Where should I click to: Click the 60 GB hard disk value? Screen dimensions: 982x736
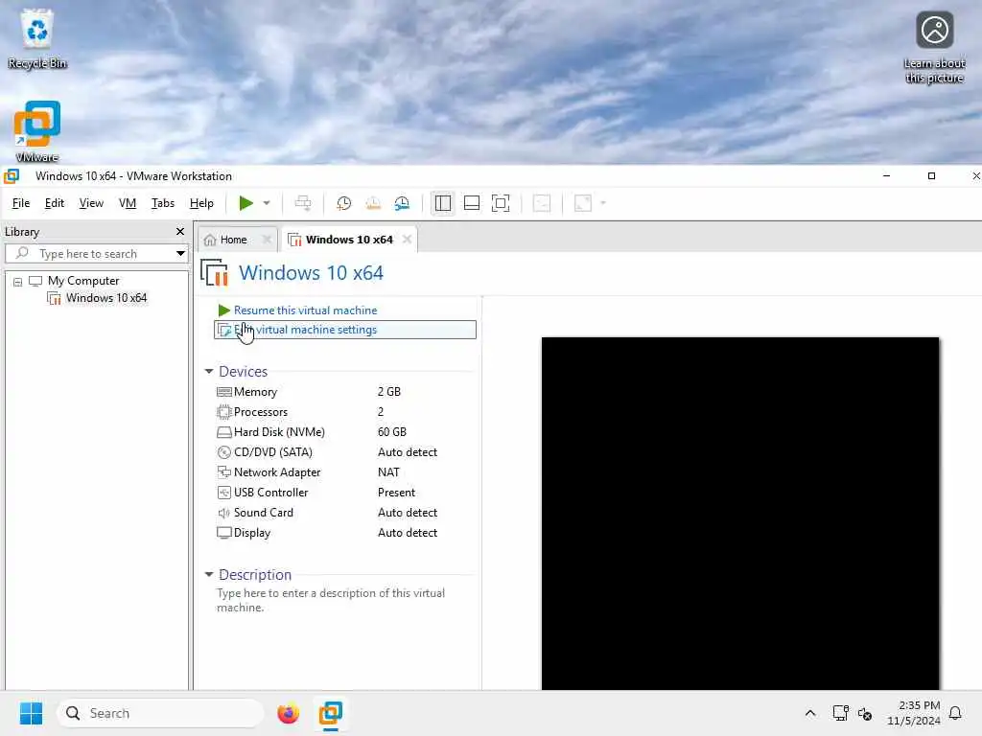pyautogui.click(x=392, y=432)
